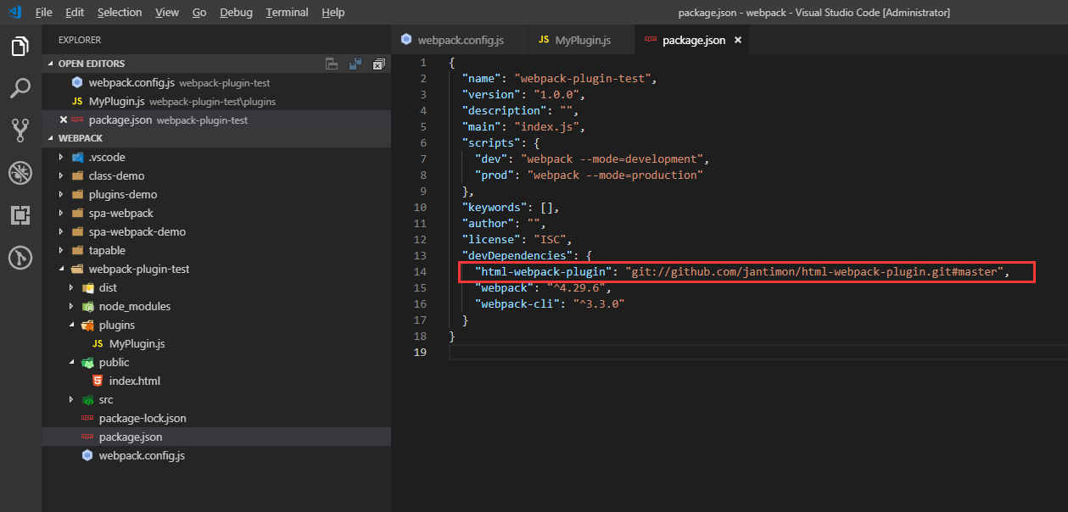
Task: Open the Explorer view in activity bar
Action: click(20, 47)
